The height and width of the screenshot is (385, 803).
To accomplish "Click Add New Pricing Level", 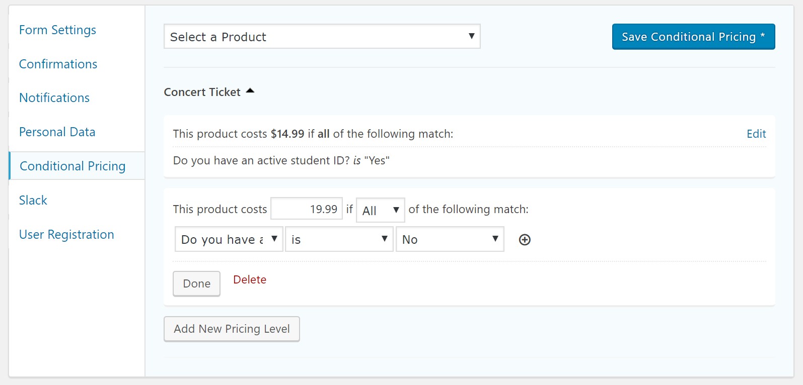I will [232, 329].
